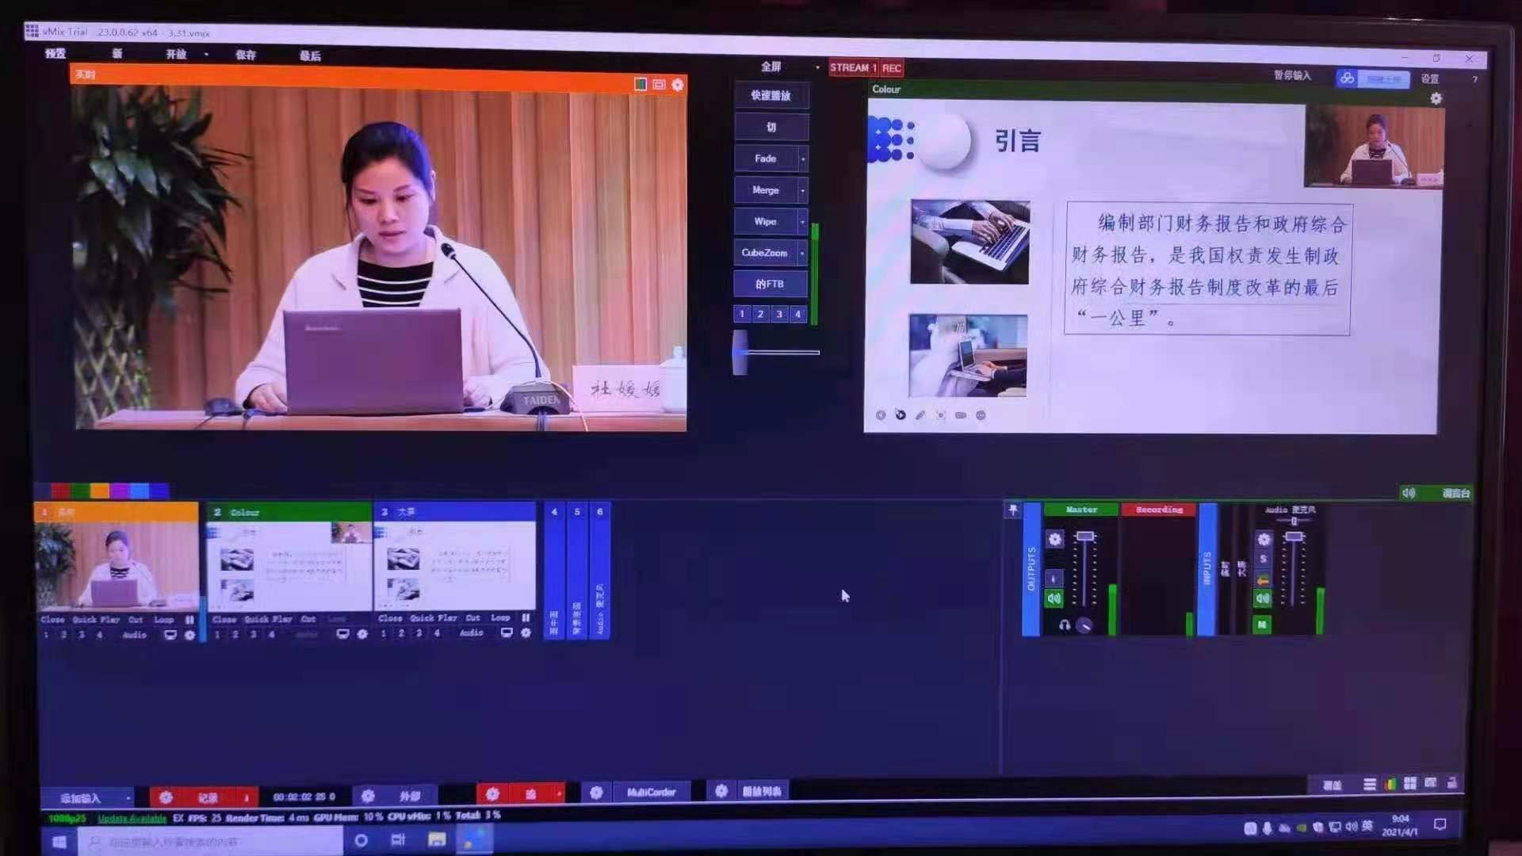Open audio input settings gear in mixer
This screenshot has width=1522, height=856.
click(x=1264, y=540)
